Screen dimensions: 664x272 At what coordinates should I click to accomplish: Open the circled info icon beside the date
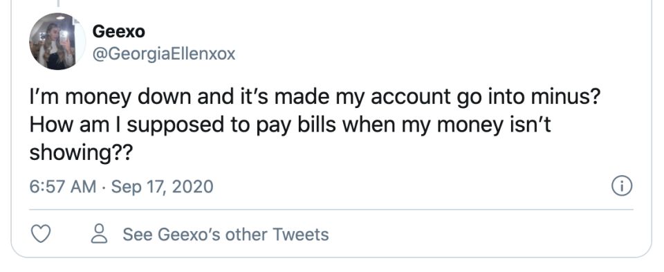pos(622,186)
